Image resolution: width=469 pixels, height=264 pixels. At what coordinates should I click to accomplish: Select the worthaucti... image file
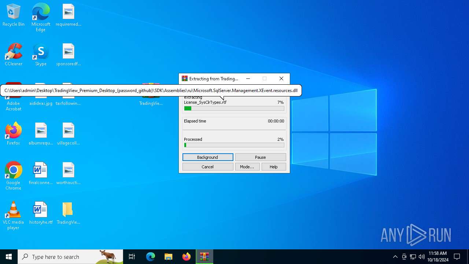click(x=69, y=174)
